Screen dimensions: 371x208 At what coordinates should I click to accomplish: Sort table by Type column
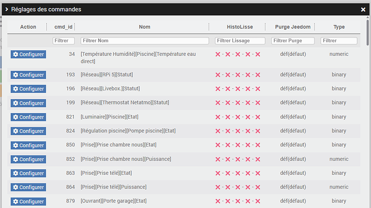tap(339, 27)
